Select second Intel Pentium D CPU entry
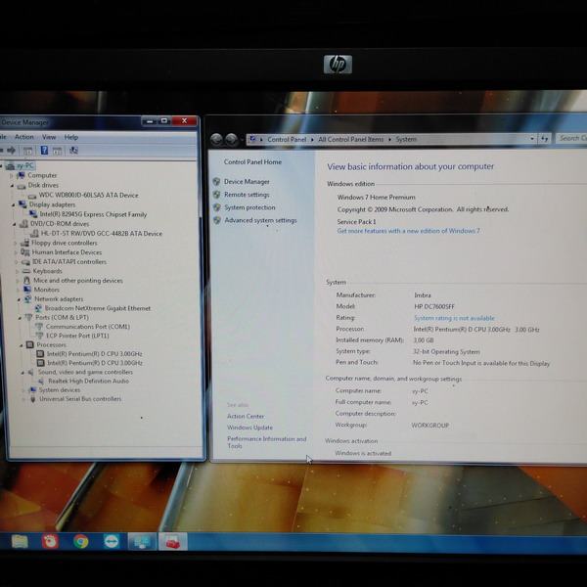587x587 pixels. [x=95, y=363]
